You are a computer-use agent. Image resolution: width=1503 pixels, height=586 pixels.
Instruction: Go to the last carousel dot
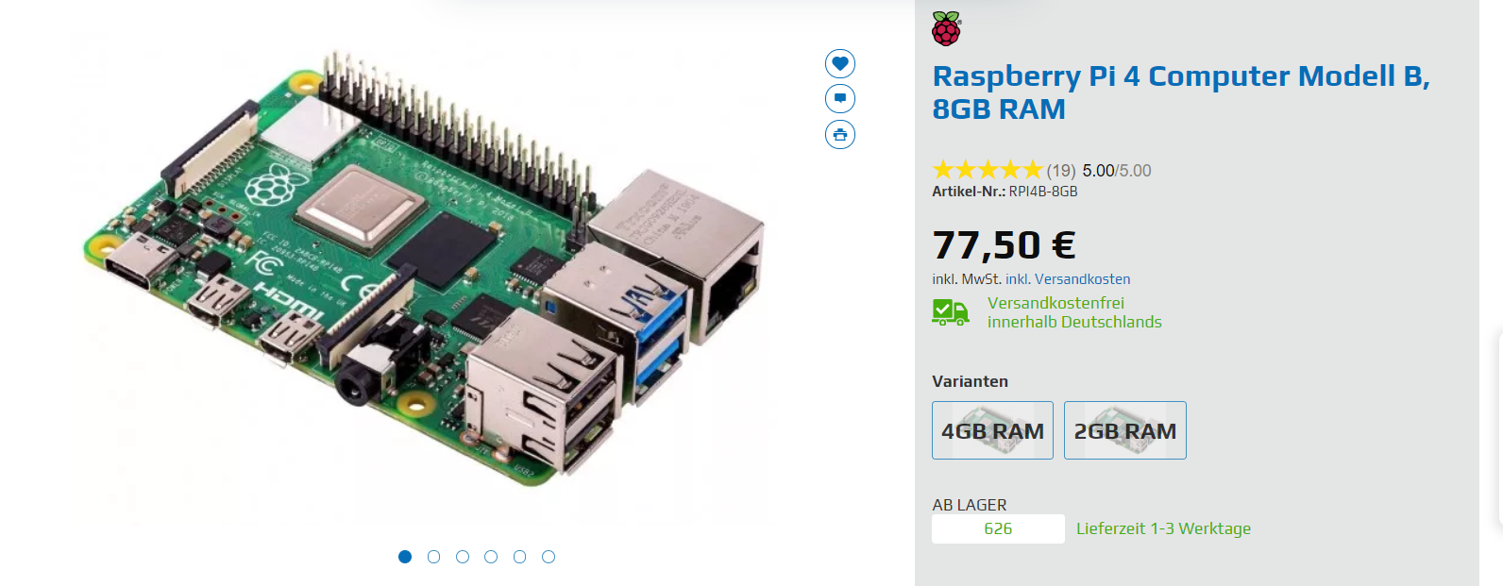pos(549,557)
